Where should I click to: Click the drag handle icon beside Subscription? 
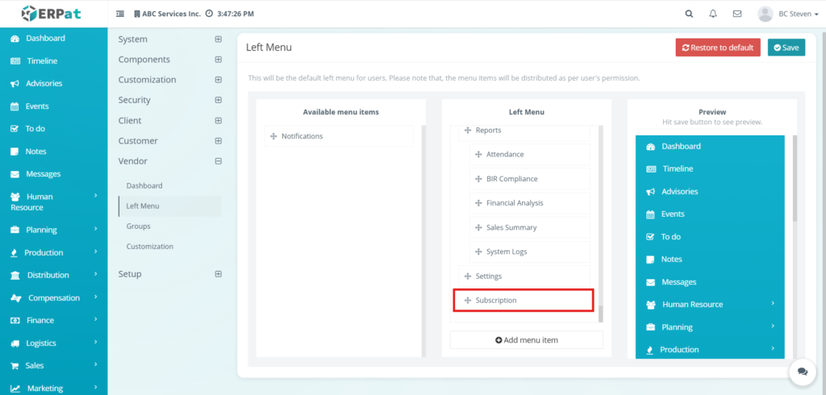tap(468, 301)
